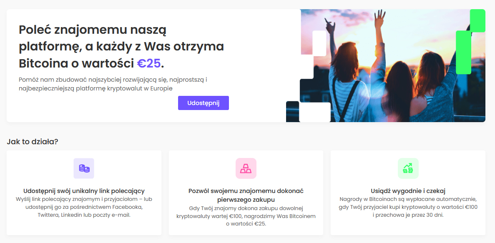495x243 pixels.
Task: Click the green candlestick bar on the hero image
Action: coord(463,53)
